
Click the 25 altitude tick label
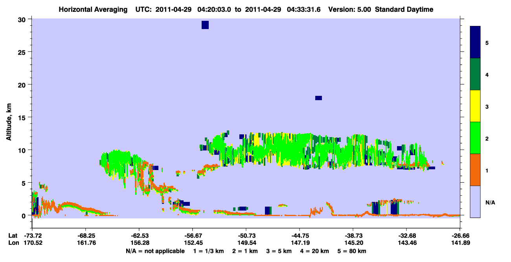22,52
